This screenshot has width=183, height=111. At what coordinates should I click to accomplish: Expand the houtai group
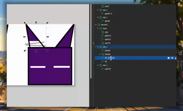(x=100, y=54)
